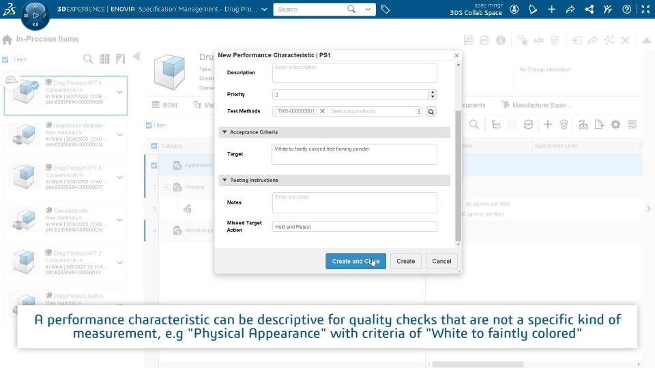Search within the In-Process Items list
Viewport: 655px width, 368px height.
coord(88,59)
